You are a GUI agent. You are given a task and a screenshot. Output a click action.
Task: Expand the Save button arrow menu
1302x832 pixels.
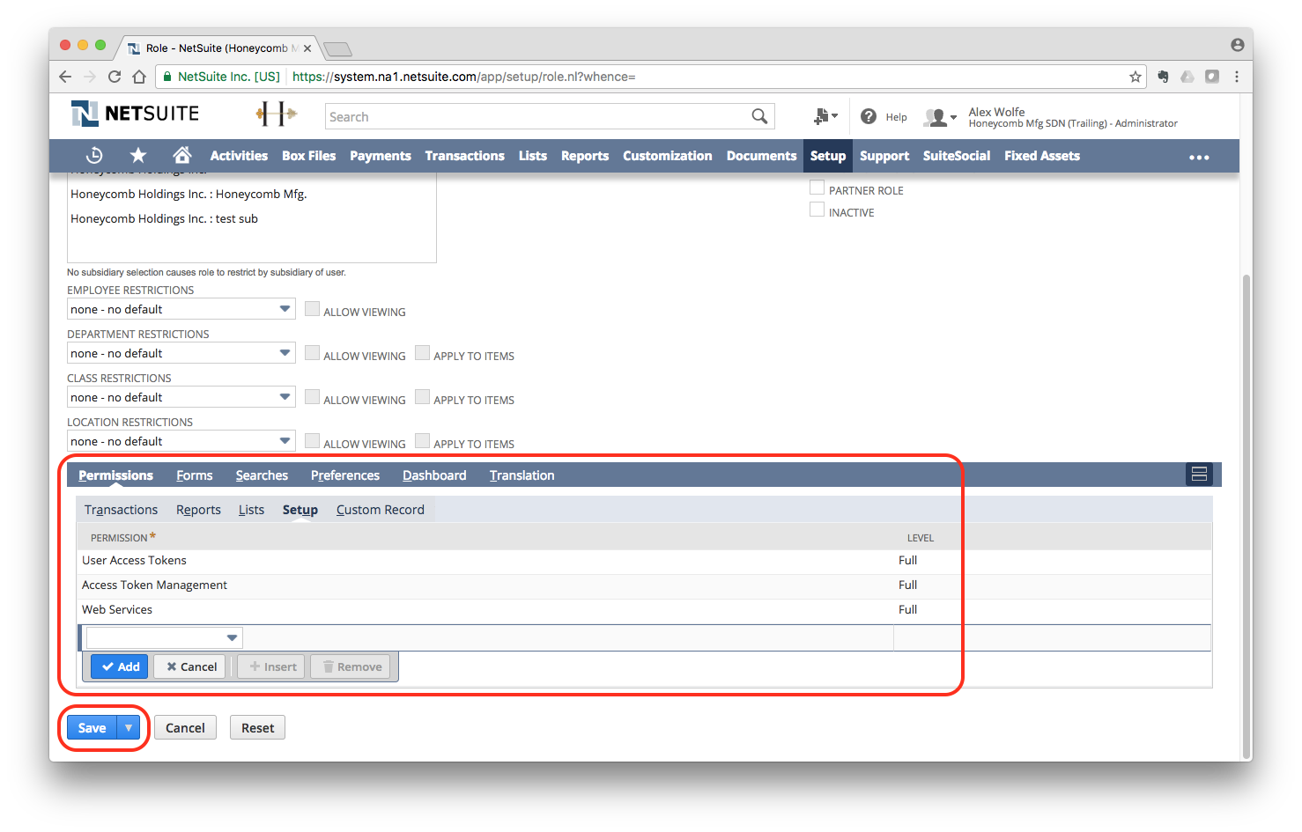click(129, 727)
